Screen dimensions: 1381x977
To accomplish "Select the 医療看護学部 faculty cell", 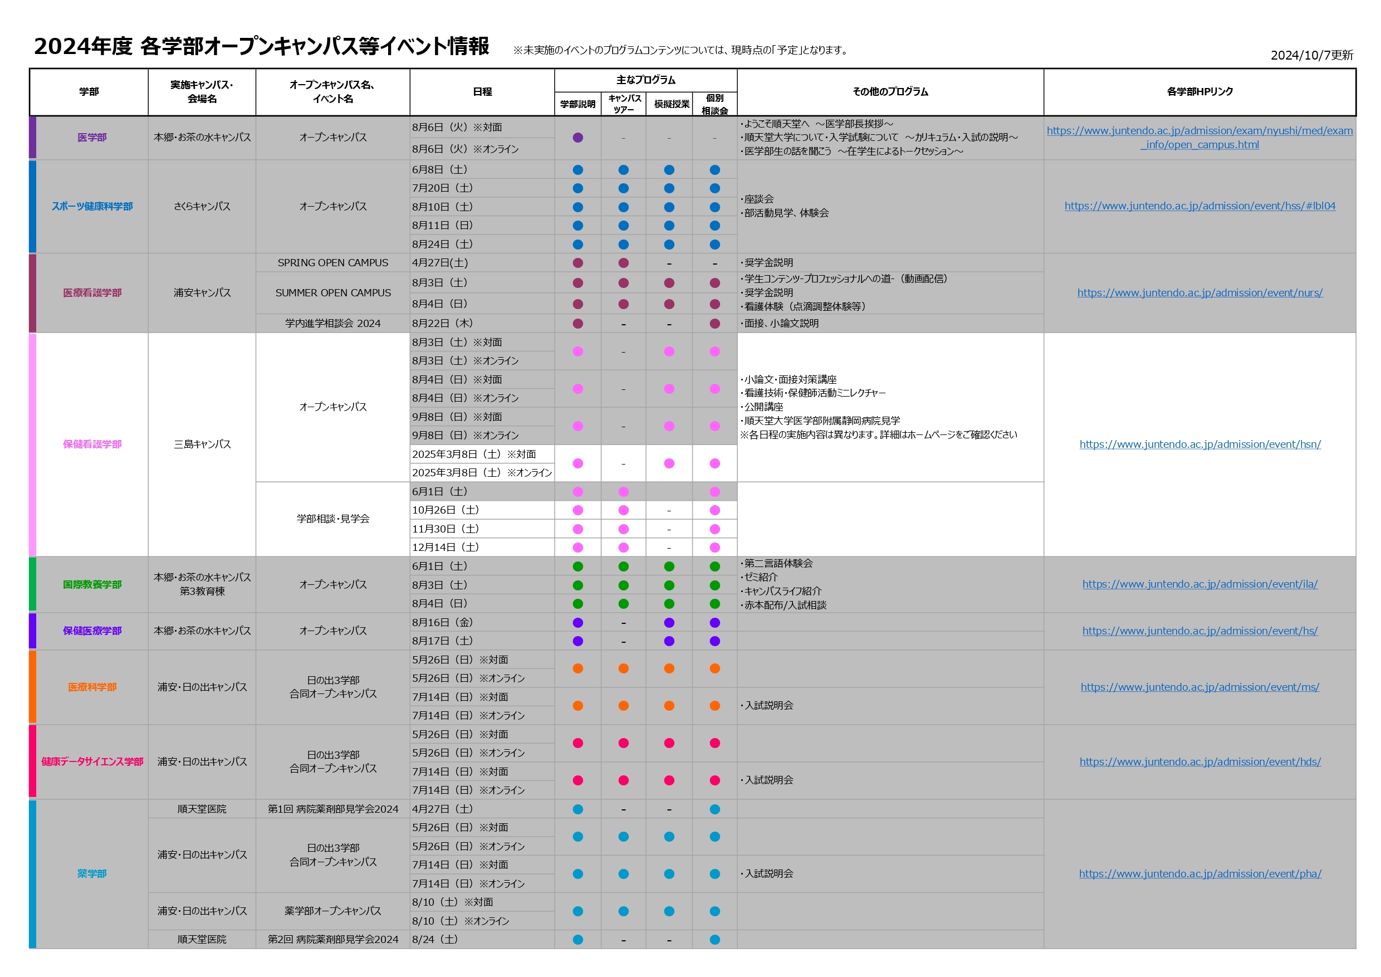I will [x=92, y=293].
